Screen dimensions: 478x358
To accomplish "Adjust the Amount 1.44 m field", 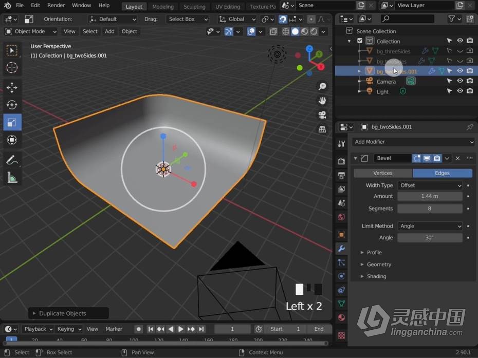I will click(430, 197).
